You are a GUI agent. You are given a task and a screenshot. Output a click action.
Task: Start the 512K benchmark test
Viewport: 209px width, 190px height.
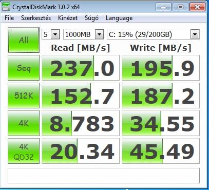[24, 96]
